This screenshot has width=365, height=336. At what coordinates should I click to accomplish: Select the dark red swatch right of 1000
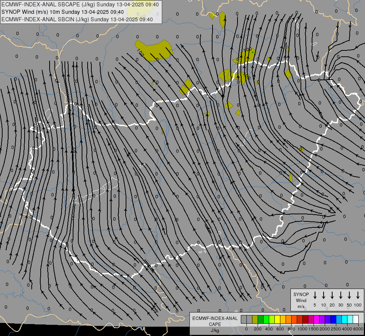(305, 320)
